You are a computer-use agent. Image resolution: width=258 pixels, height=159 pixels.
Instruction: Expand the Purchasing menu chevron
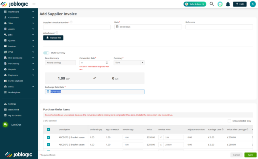tap(33, 63)
